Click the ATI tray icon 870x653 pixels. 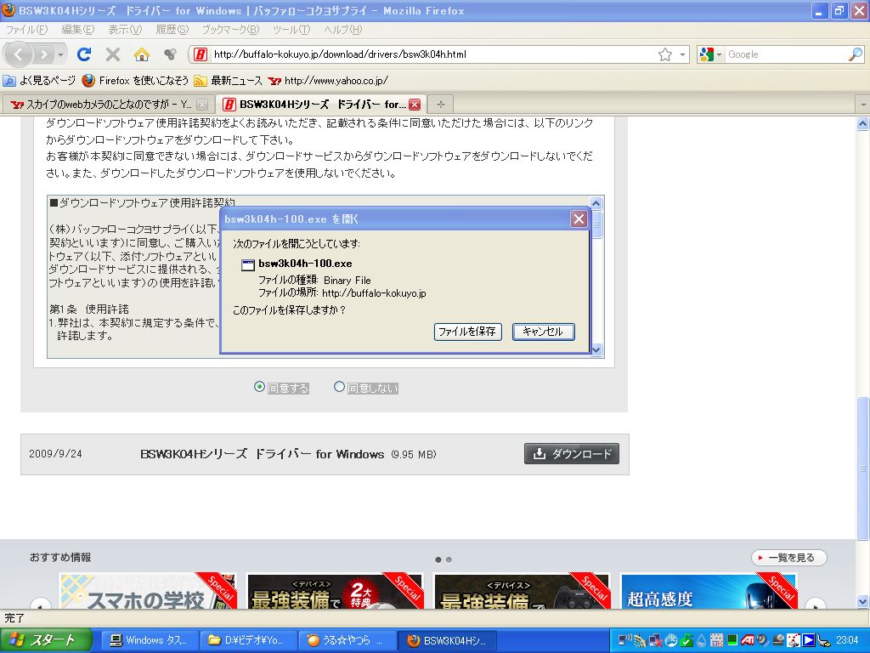point(747,640)
